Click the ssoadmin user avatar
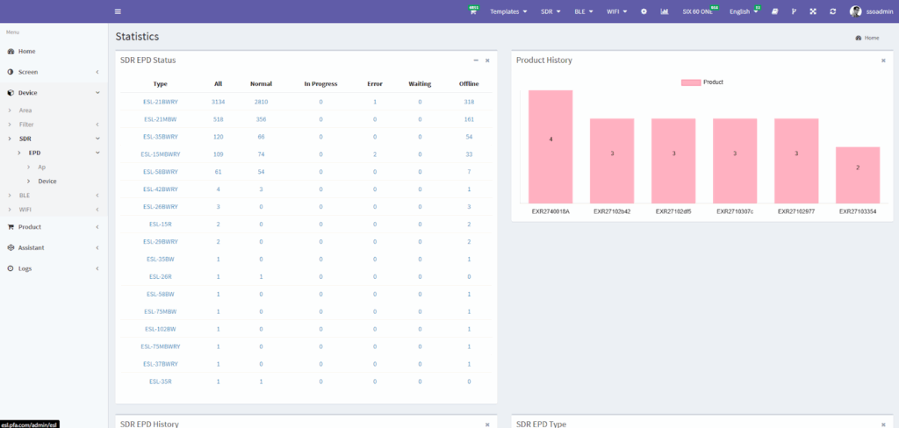 tap(855, 11)
